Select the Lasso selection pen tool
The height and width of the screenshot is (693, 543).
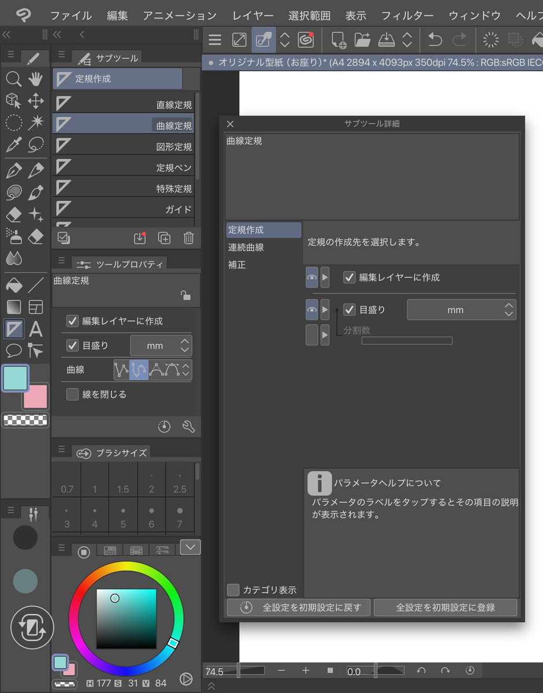click(x=36, y=144)
